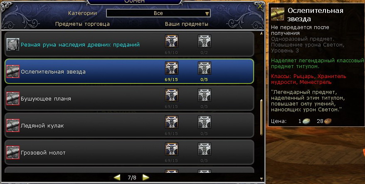The height and width of the screenshot is (184, 365).
Task: Click the vertical scrollbar handle
Action: [261, 118]
